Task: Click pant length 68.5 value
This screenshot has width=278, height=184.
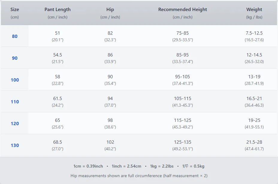Action: [58, 142]
